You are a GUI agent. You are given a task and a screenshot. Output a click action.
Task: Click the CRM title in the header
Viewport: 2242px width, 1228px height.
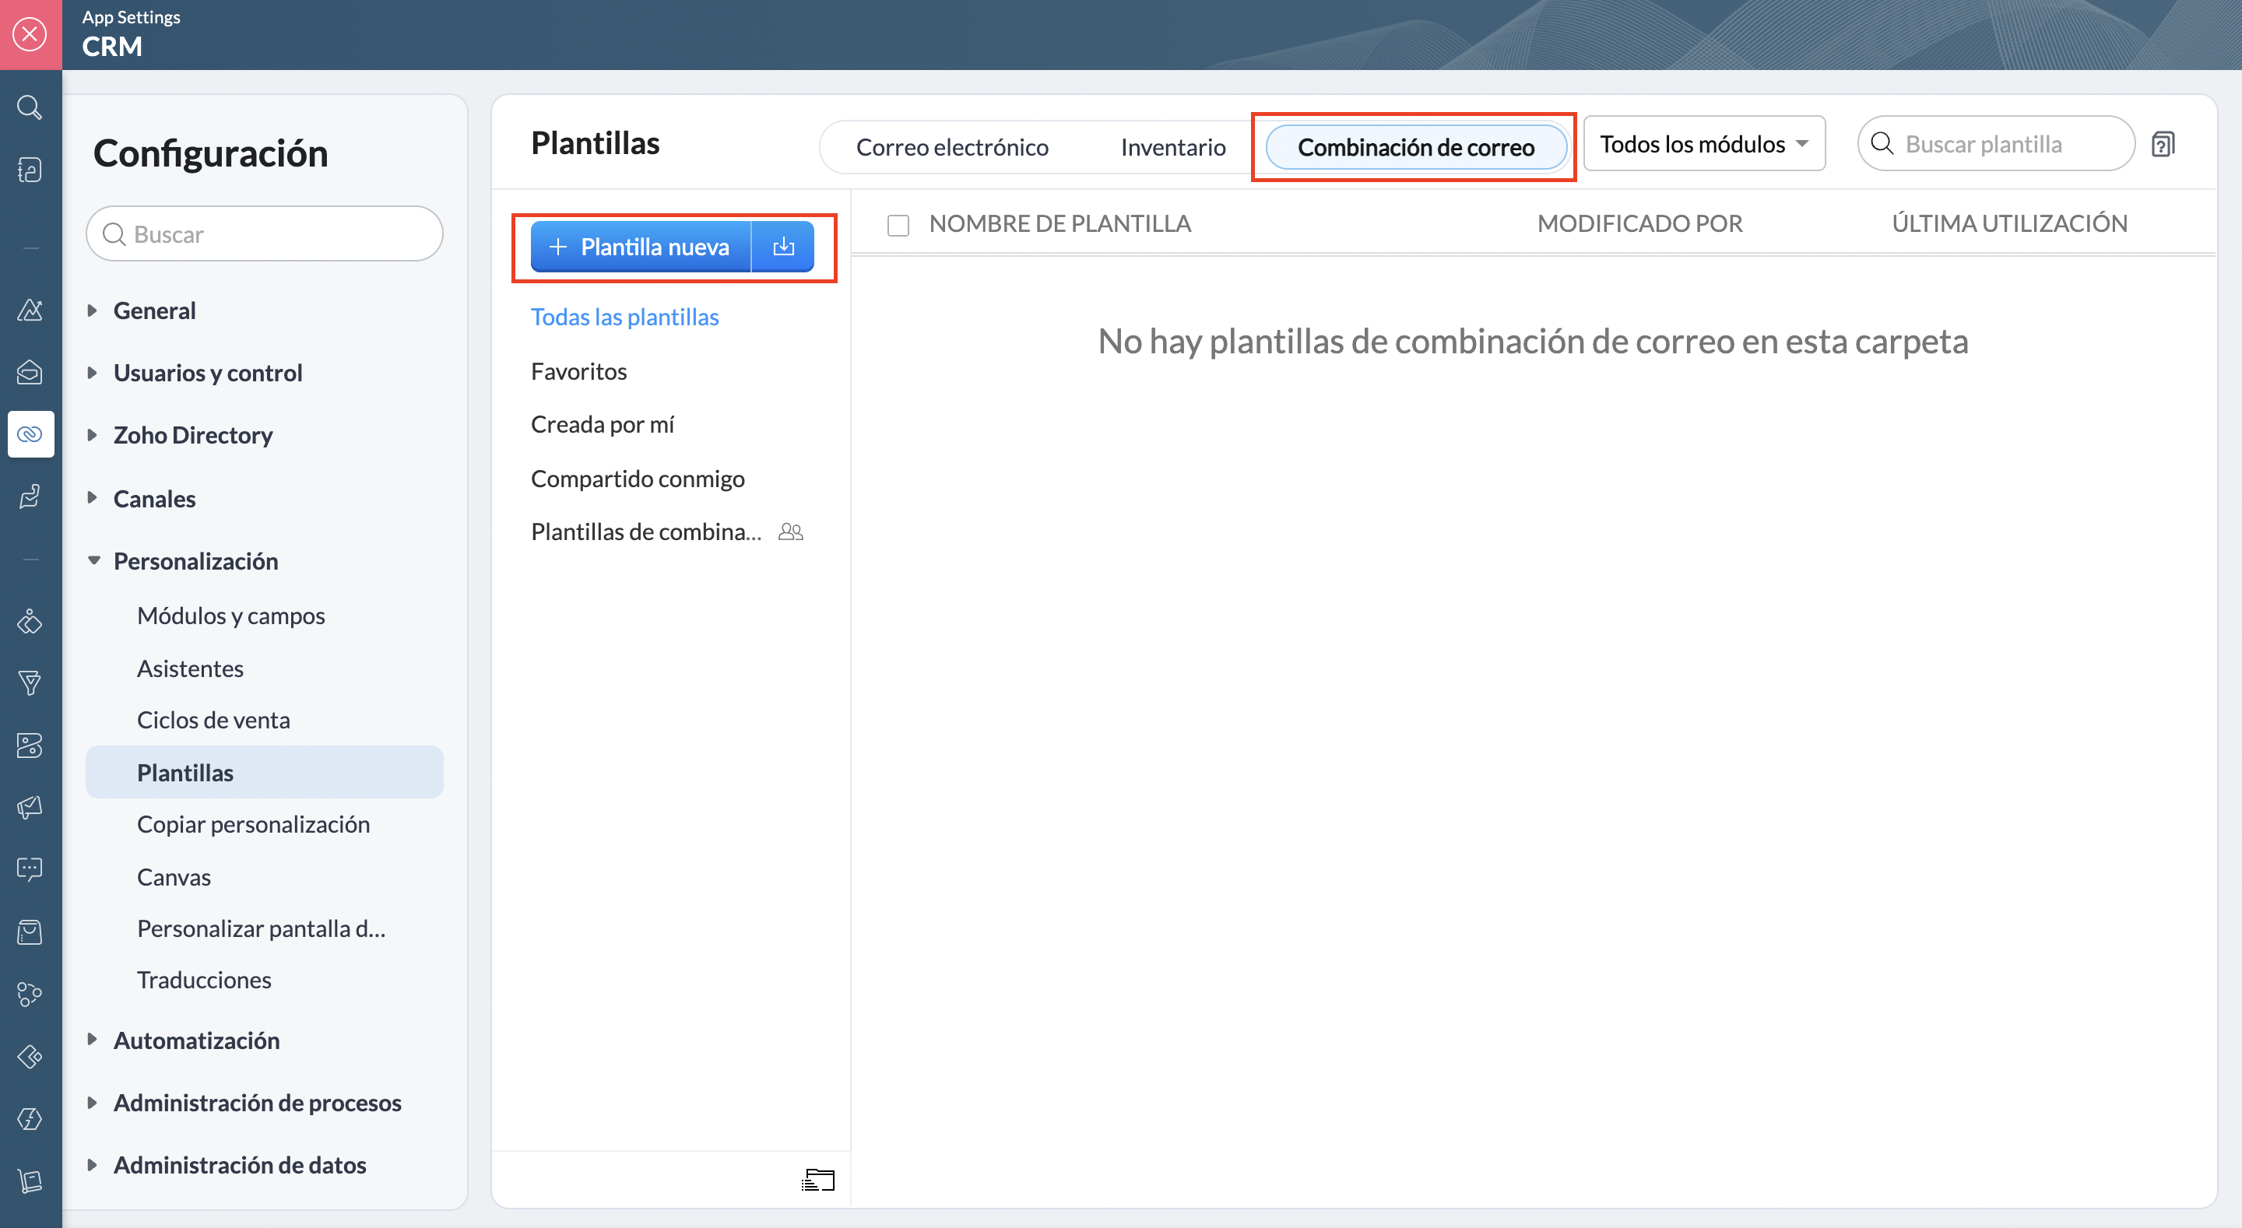coord(111,46)
